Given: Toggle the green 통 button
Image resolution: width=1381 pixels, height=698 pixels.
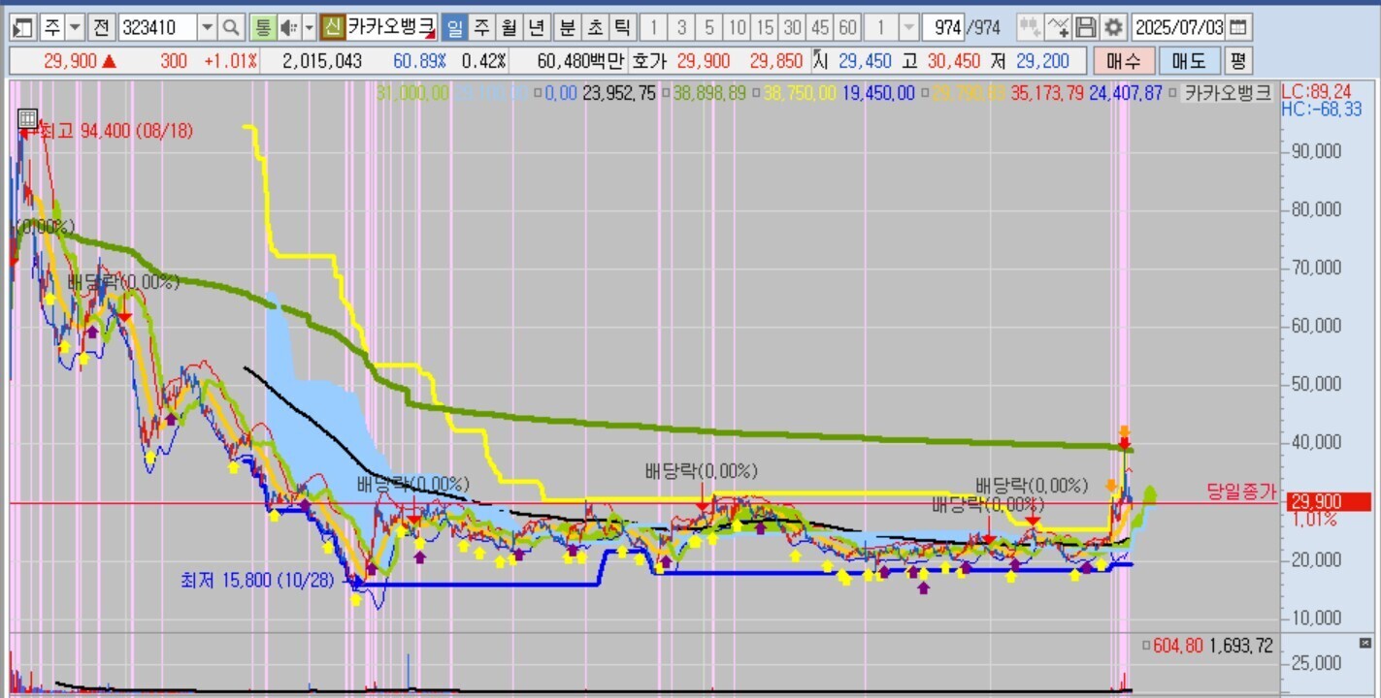Looking at the screenshot, I should pyautogui.click(x=261, y=27).
